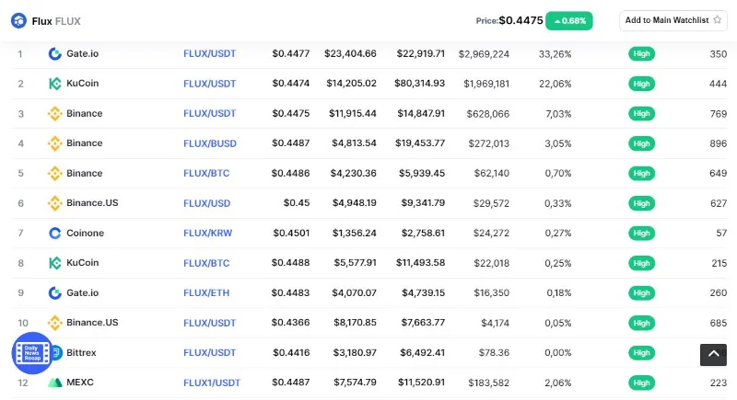Open Binance.US FLUX/USDT pair link in row 10
The height and width of the screenshot is (400, 737).
pos(210,323)
